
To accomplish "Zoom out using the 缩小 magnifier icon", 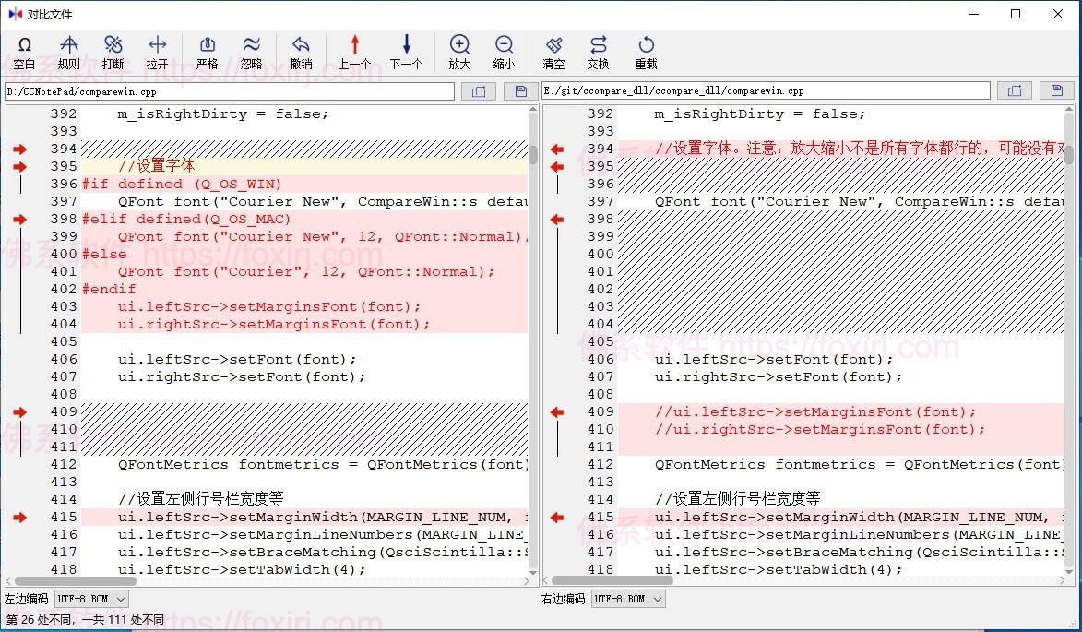I will (x=504, y=51).
